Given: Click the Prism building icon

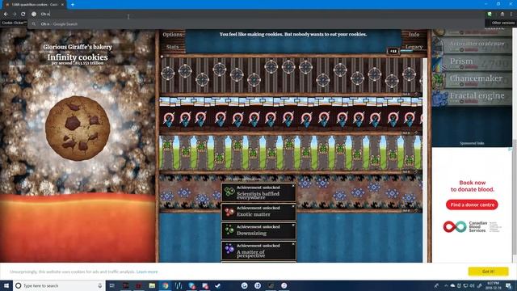Looking at the screenshot, I should pos(439,63).
